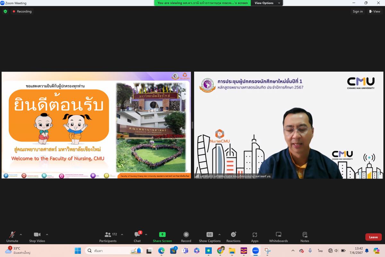Click the taskbar search field
The height and width of the screenshot is (257, 385).
(x=114, y=251)
